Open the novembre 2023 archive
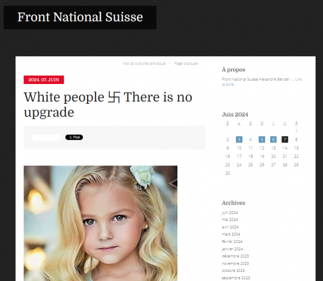The width and height of the screenshot is (323, 281). click(x=235, y=263)
